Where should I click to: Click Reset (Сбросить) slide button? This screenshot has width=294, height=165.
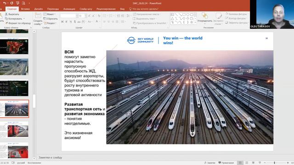tap(51, 19)
